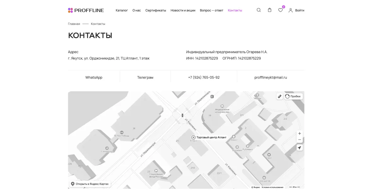Click the Войти login link

pos(299,10)
